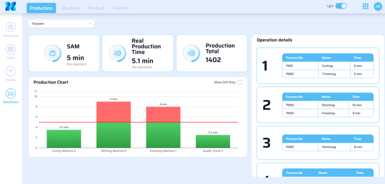385x184 pixels.
Task: Open the Faults sidebar icon
Action: (11, 71)
